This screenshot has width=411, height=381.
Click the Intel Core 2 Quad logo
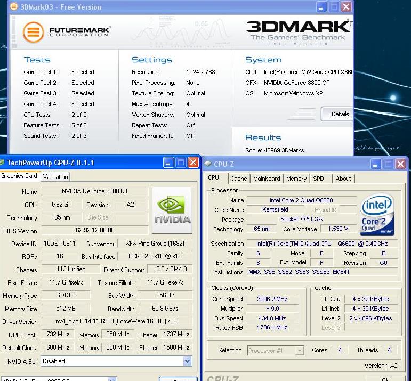pos(377,214)
